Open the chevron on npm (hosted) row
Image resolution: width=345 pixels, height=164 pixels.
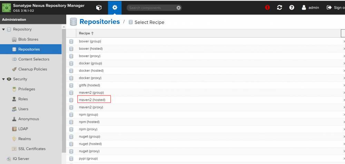click(x=344, y=122)
